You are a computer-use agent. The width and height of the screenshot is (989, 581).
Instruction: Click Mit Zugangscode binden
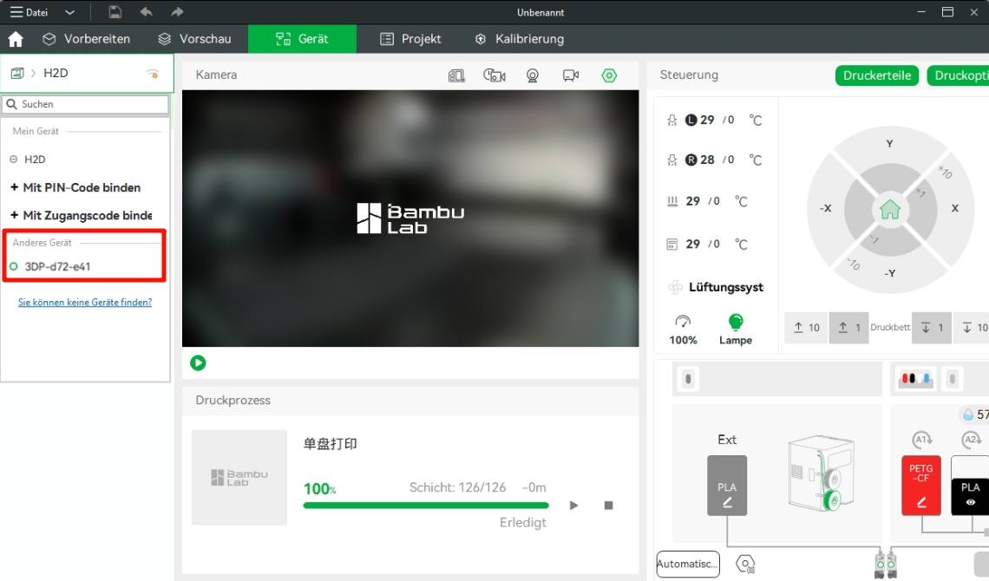(x=82, y=216)
